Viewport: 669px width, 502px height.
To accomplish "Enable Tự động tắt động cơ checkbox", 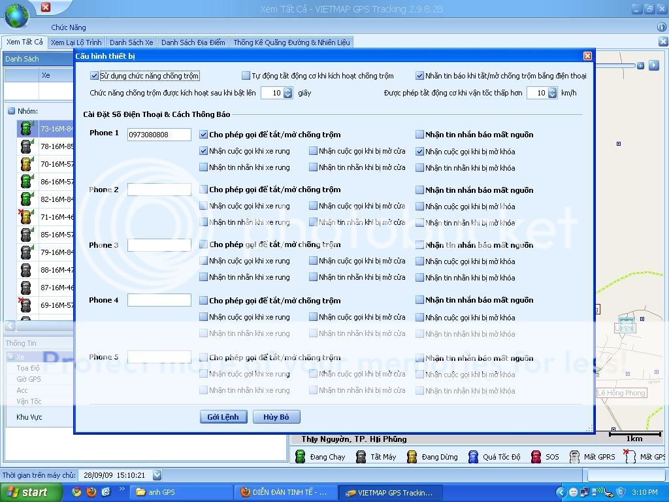I will tap(246, 76).
